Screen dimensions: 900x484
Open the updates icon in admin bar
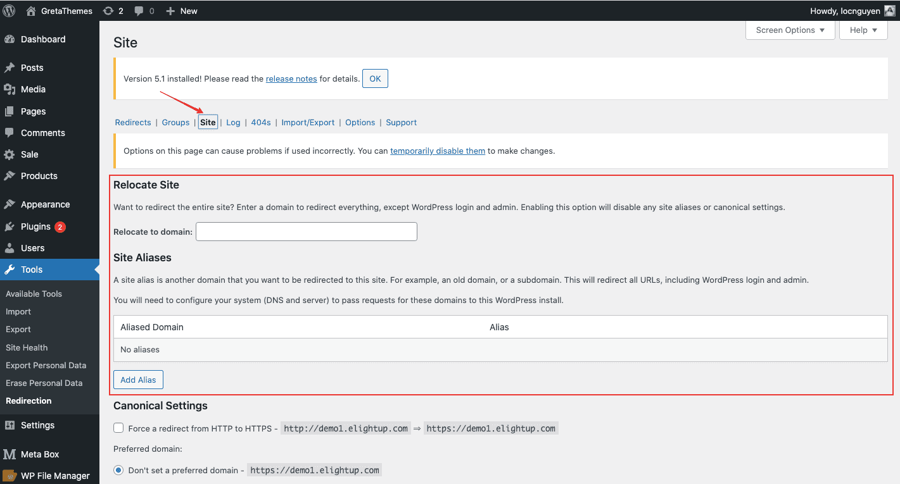coord(108,11)
